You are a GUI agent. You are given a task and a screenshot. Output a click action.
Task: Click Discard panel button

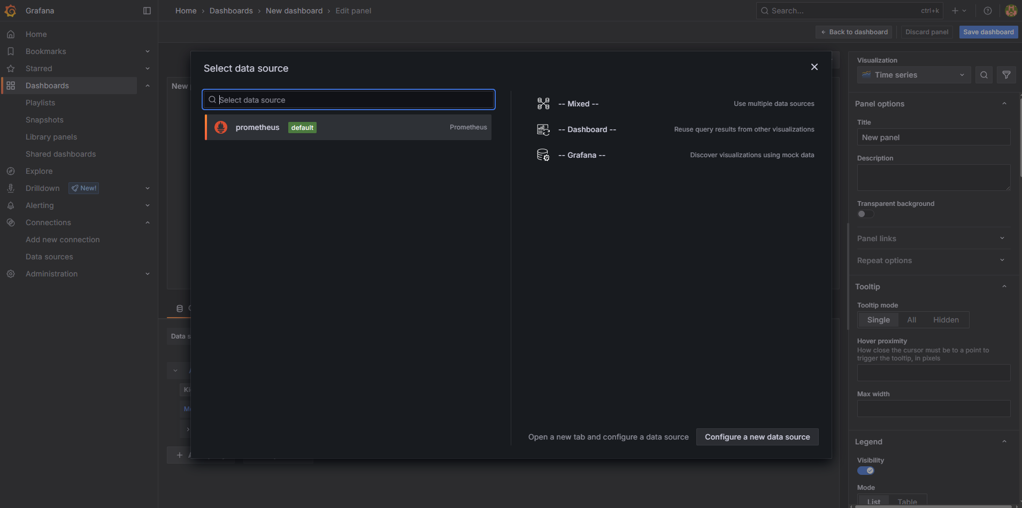point(927,32)
